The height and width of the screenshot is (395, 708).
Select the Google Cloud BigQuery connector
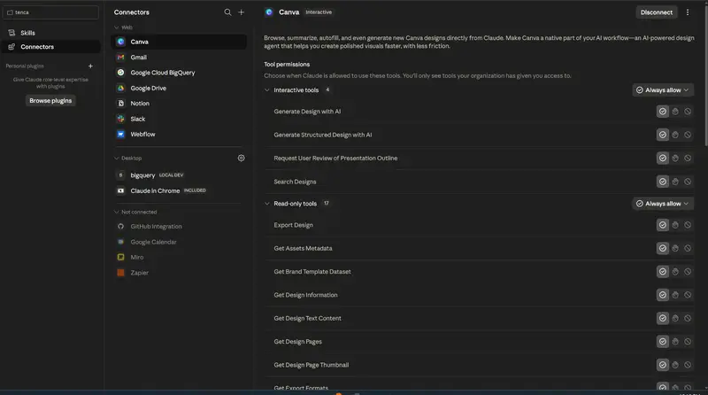[179, 73]
